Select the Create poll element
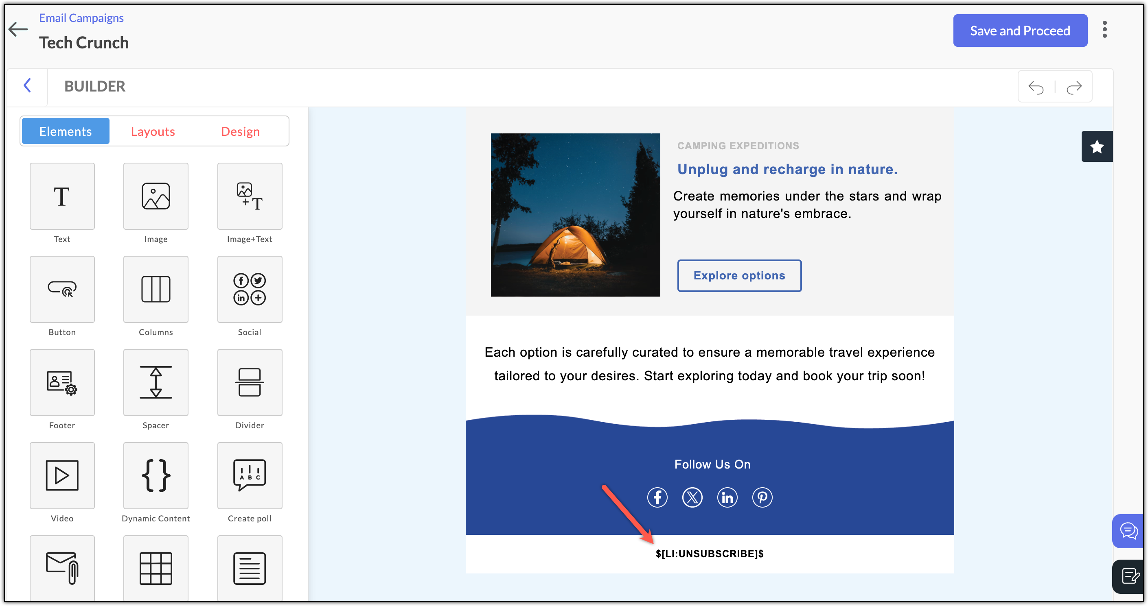This screenshot has width=1148, height=606. (250, 475)
